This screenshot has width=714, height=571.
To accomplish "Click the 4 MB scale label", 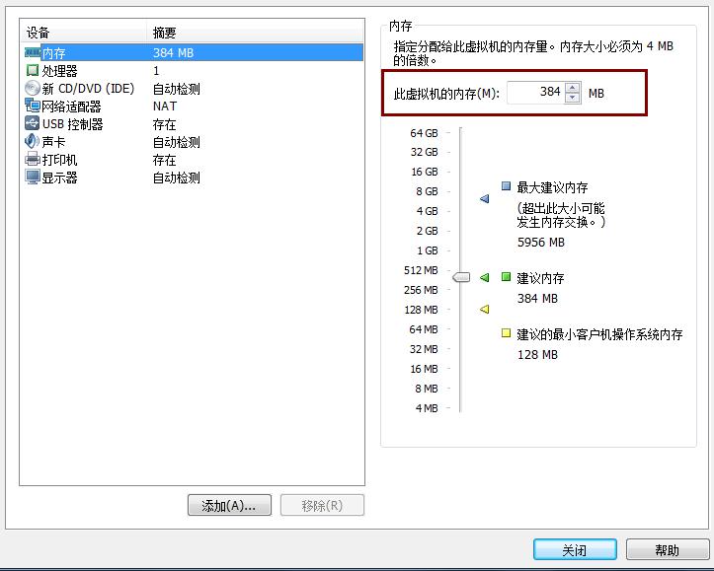I will (x=427, y=408).
